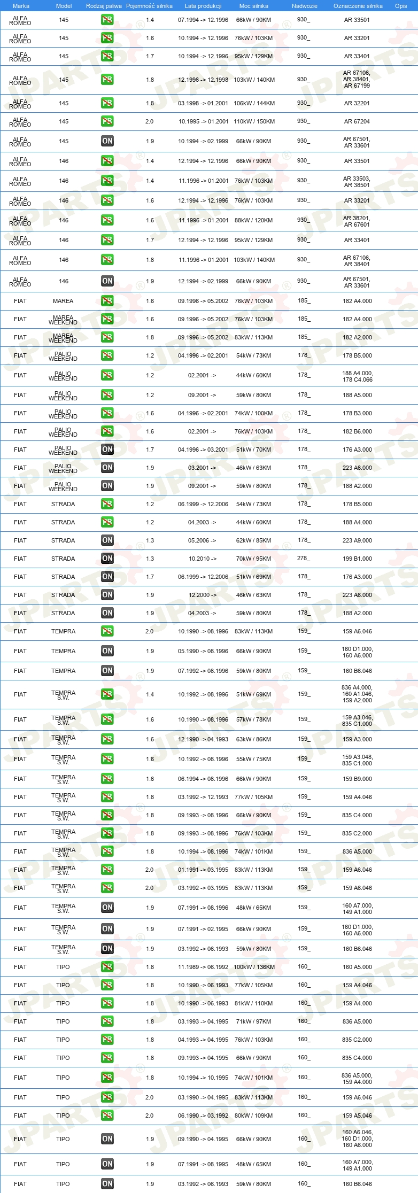418x1193 pixels.
Task: Select engine code 182 A2.000
Action: click(358, 337)
